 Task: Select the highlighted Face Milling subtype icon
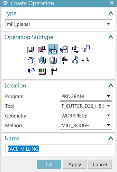[53, 49]
